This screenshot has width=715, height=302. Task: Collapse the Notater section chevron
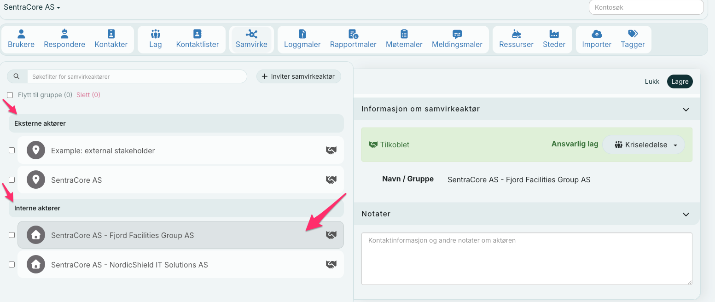pyautogui.click(x=686, y=215)
